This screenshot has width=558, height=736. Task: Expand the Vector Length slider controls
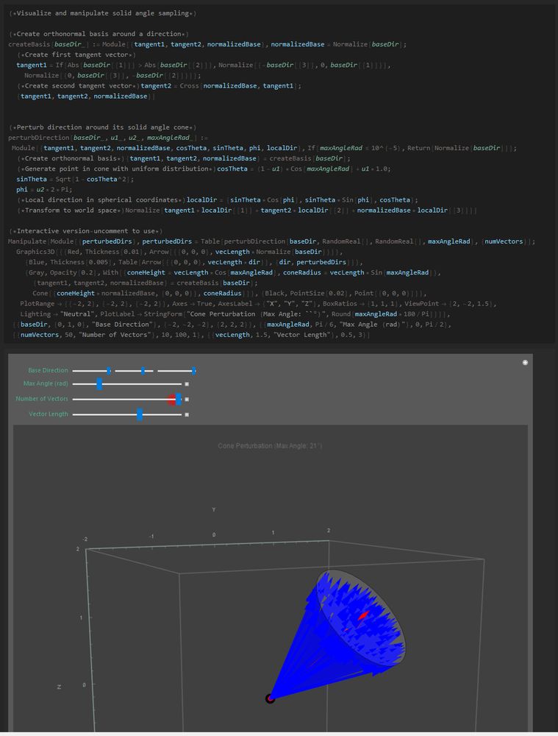click(x=187, y=414)
